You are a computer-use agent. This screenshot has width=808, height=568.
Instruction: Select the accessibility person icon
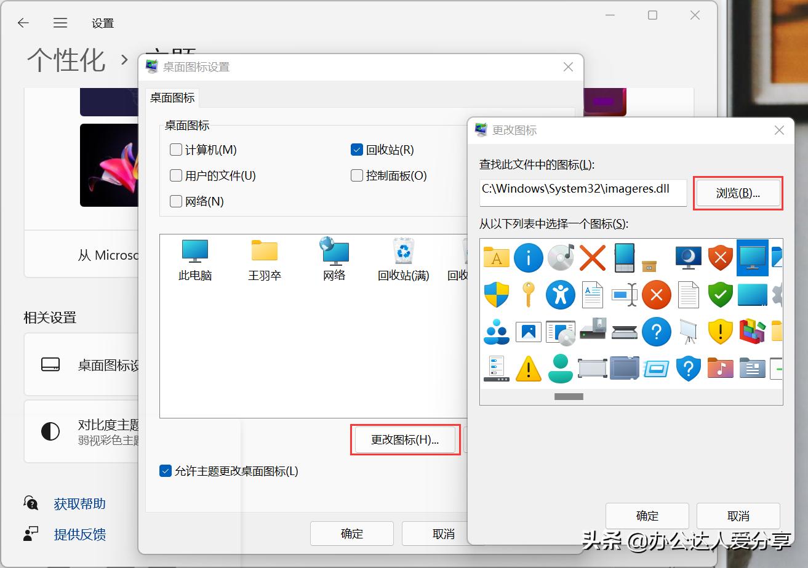[560, 294]
